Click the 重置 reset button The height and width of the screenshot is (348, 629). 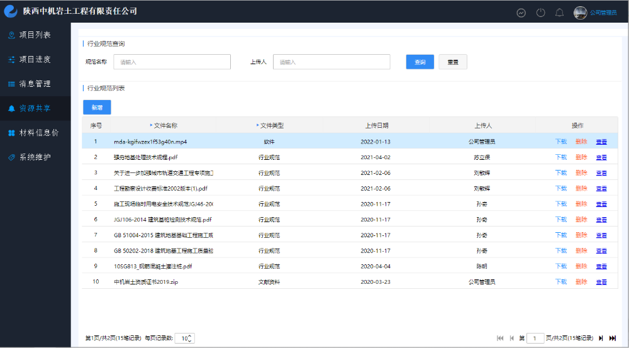click(452, 62)
